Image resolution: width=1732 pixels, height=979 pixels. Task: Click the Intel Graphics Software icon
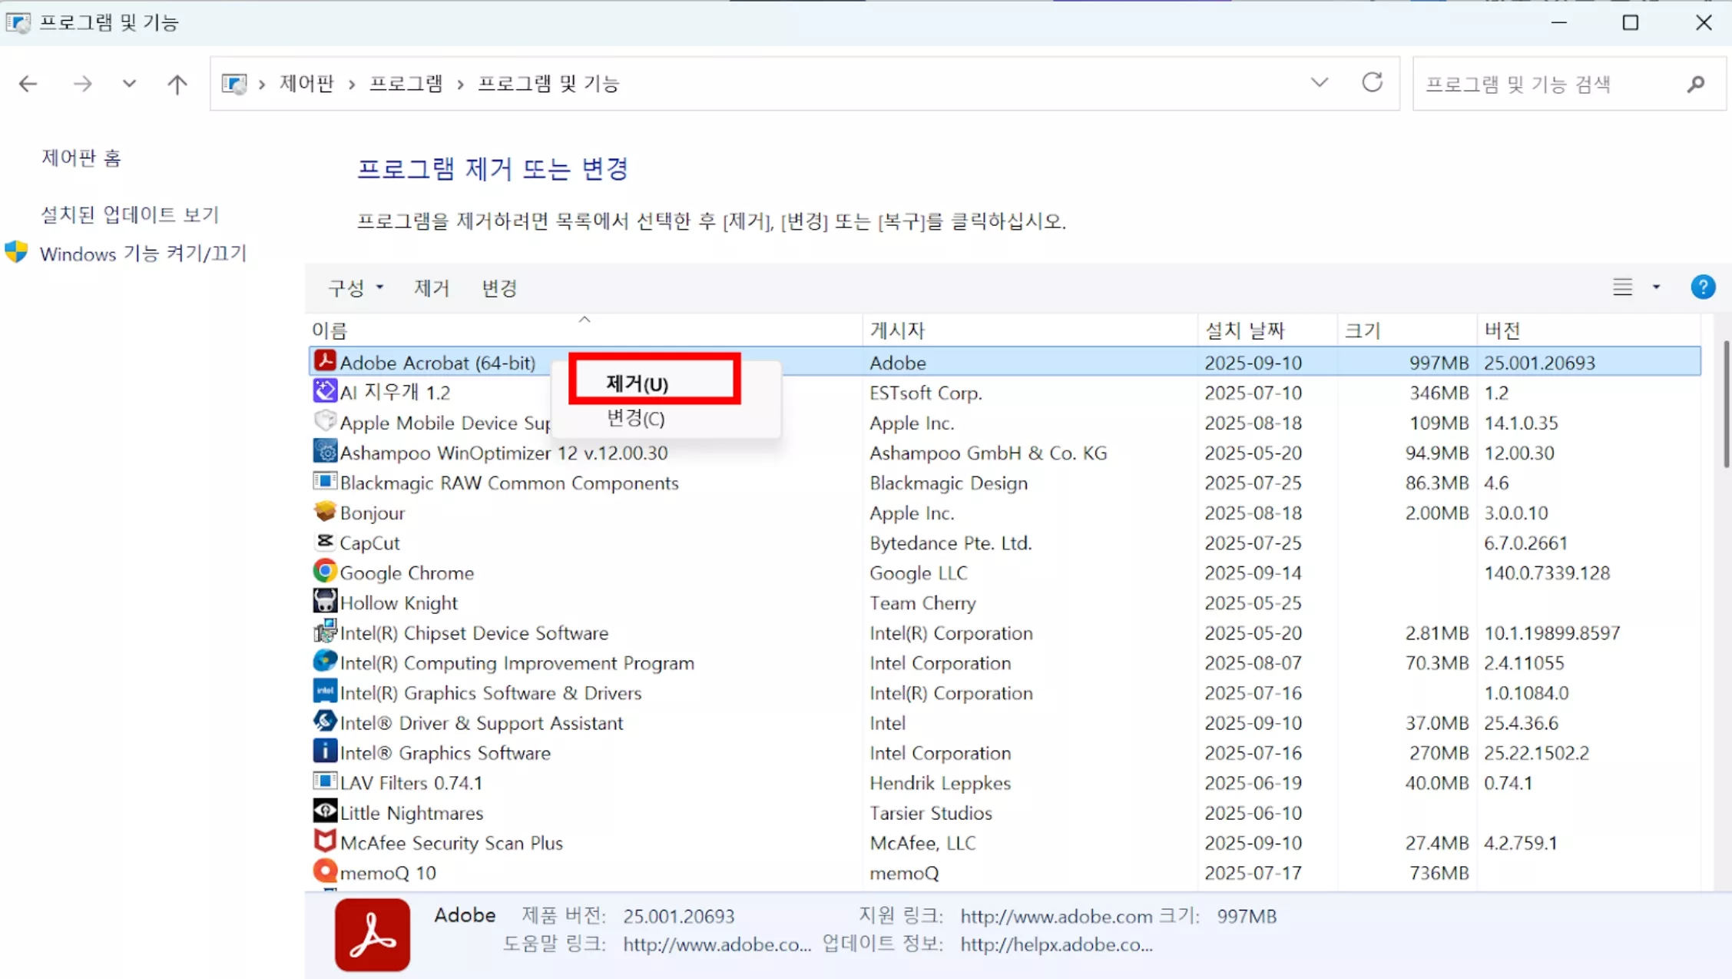tap(325, 752)
